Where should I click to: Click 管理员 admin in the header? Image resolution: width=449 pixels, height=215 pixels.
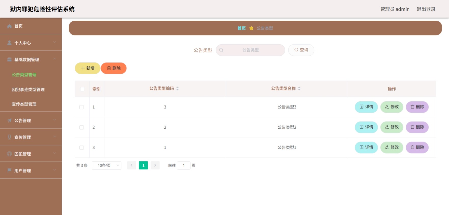395,9
